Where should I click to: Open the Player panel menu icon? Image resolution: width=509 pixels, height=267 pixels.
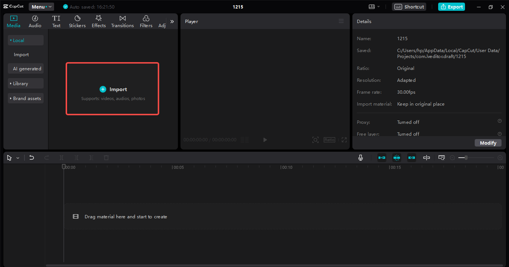341,21
